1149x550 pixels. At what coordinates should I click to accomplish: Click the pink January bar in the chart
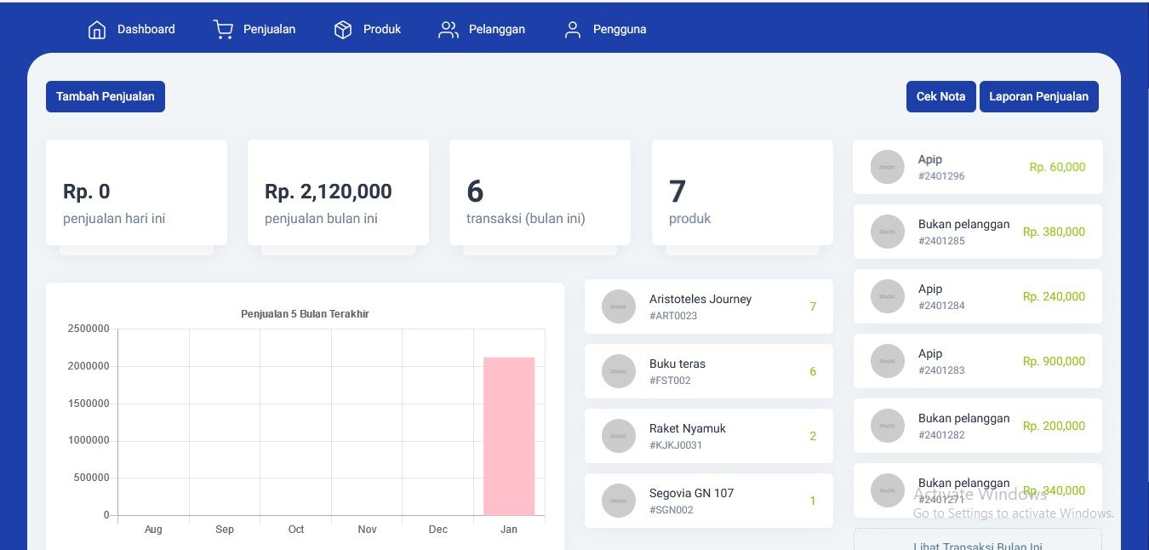(x=509, y=434)
